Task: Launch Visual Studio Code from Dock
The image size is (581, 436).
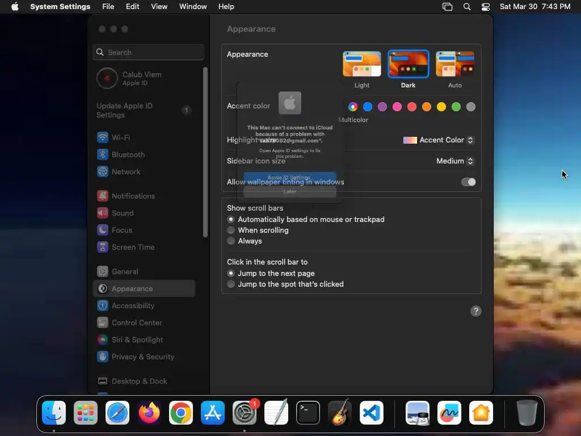Action: [x=372, y=413]
